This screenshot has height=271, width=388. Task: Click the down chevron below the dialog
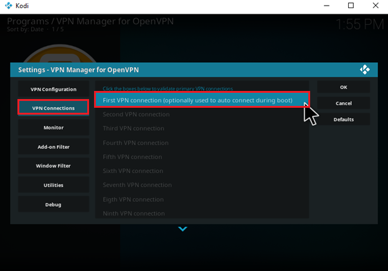(x=182, y=229)
